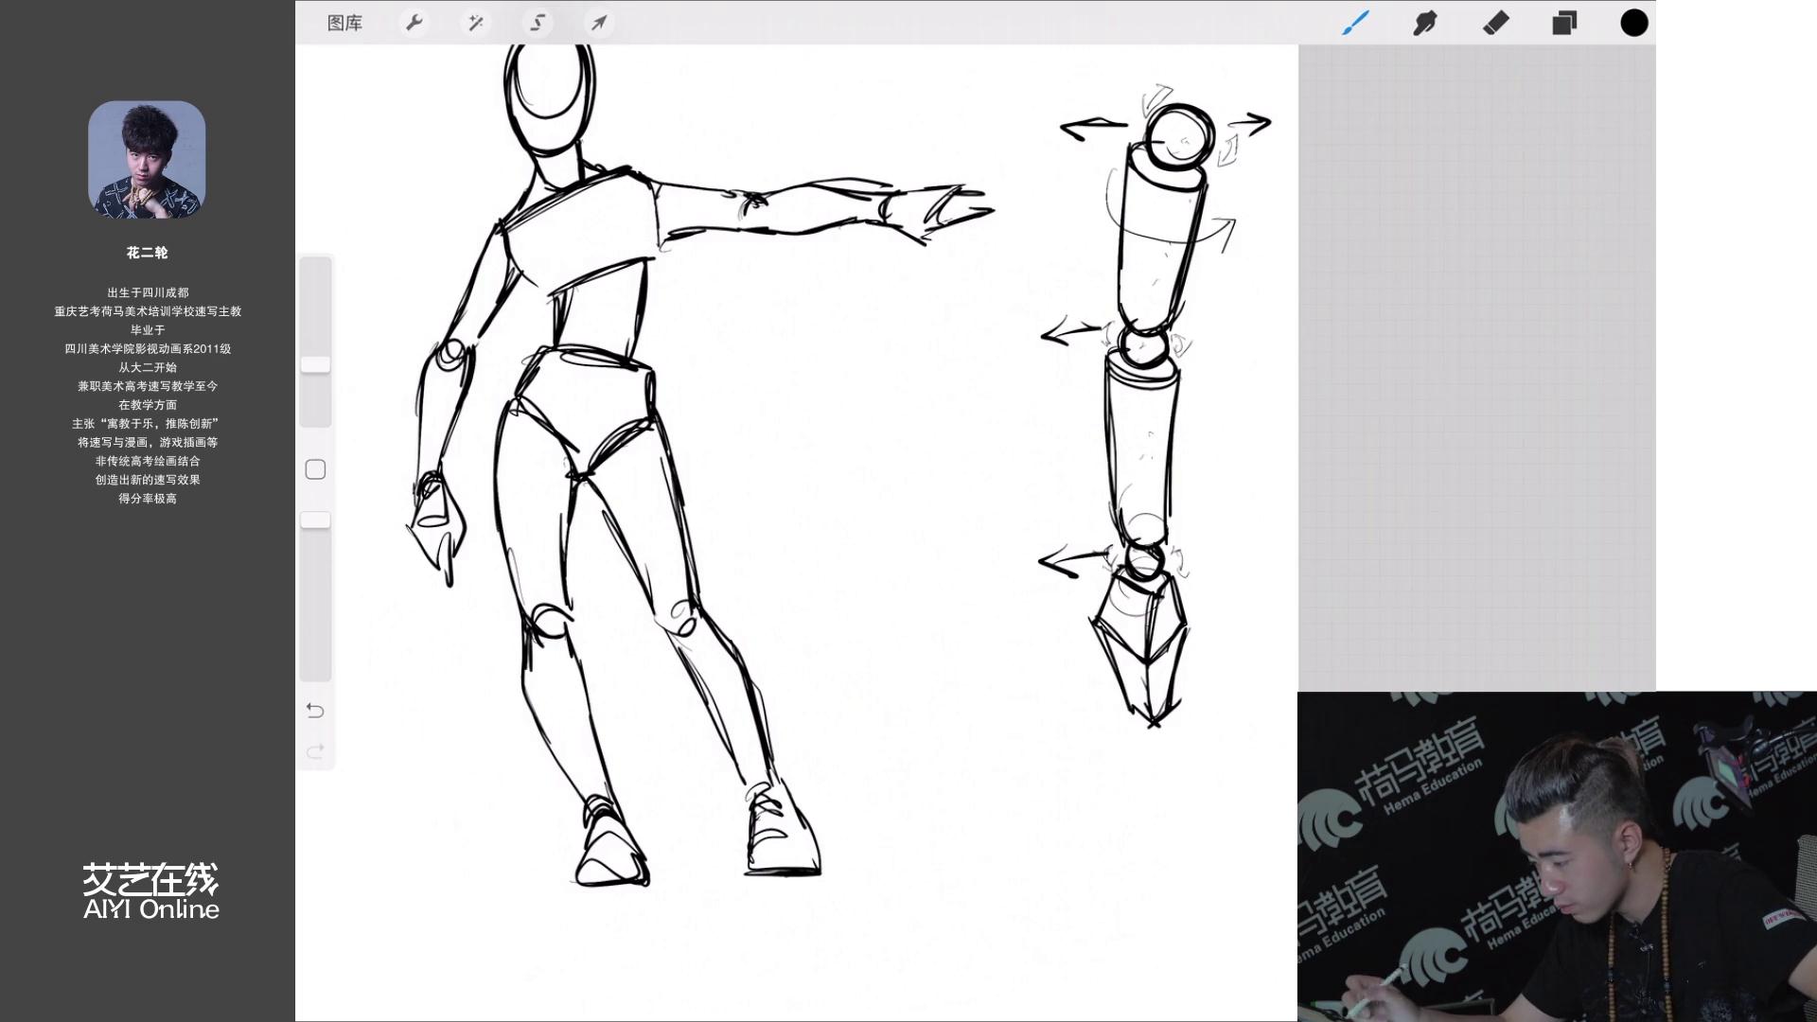Open the Adjustments magic wand menu
Viewport: 1817px width, 1022px height.
[x=475, y=23]
